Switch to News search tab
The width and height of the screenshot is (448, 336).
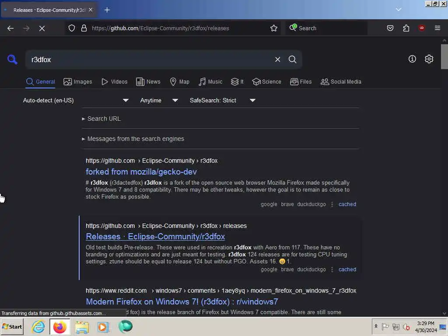coord(148,82)
